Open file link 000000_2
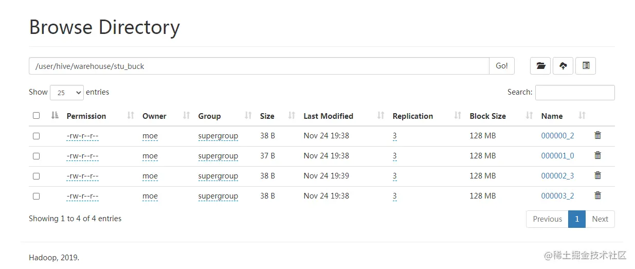 pyautogui.click(x=557, y=136)
